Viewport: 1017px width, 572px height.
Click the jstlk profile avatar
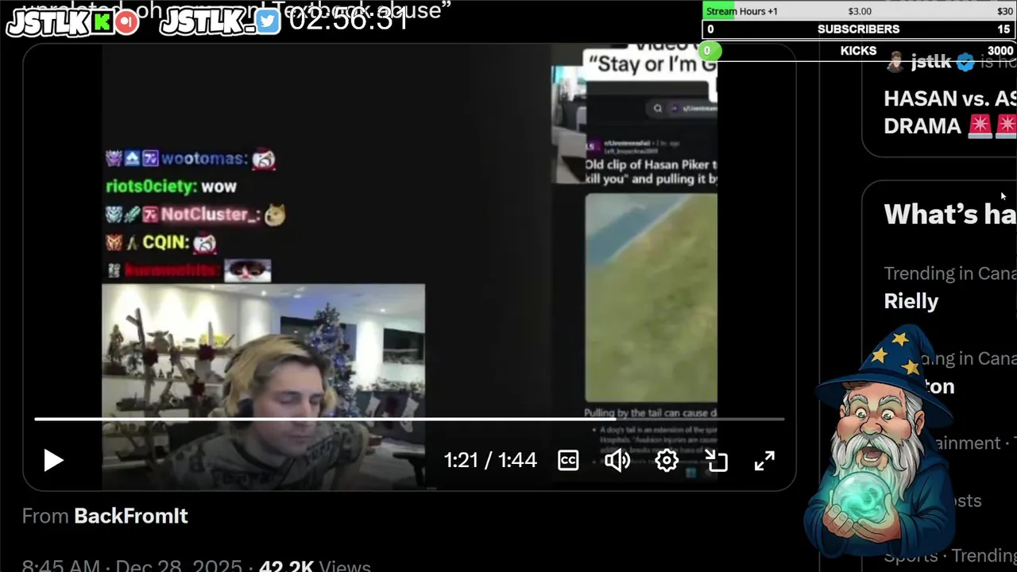coord(895,62)
